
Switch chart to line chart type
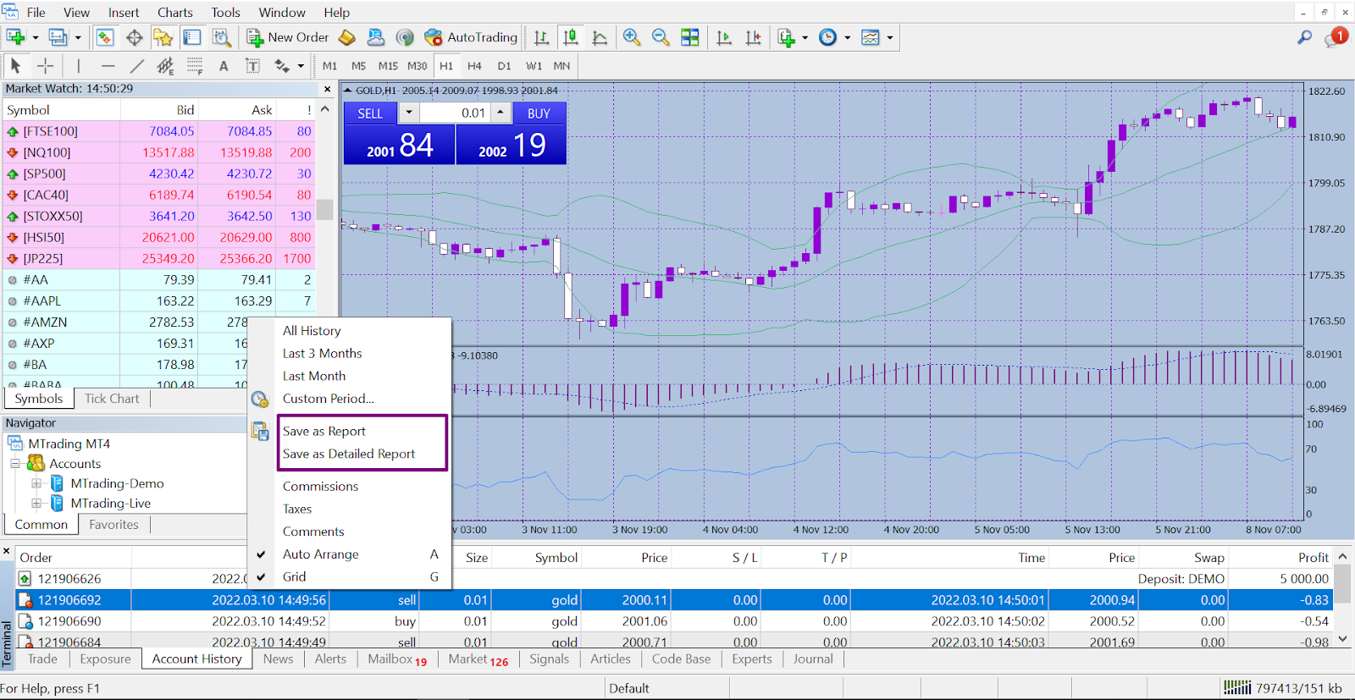click(600, 37)
